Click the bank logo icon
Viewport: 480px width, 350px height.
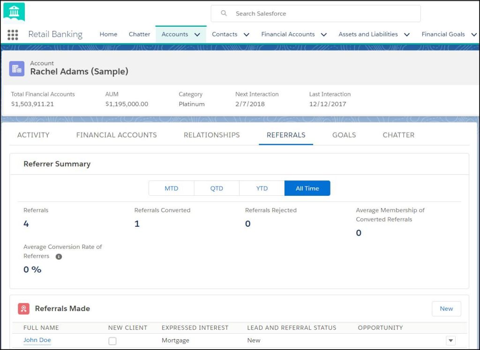coord(14,11)
